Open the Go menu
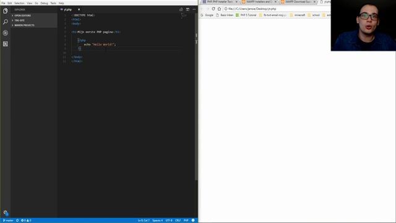The image size is (396, 223). [x=37, y=3]
